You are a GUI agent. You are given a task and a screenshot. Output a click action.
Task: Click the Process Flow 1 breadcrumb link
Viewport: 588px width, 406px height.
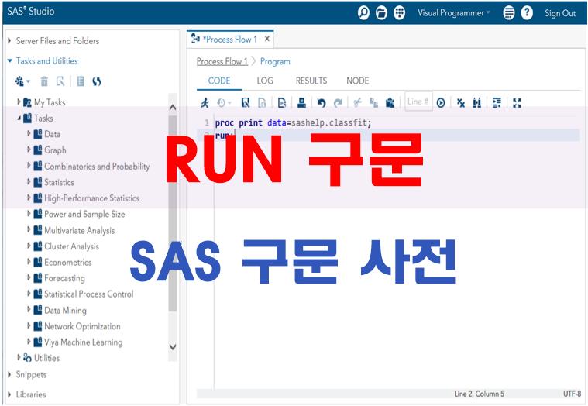click(x=222, y=61)
